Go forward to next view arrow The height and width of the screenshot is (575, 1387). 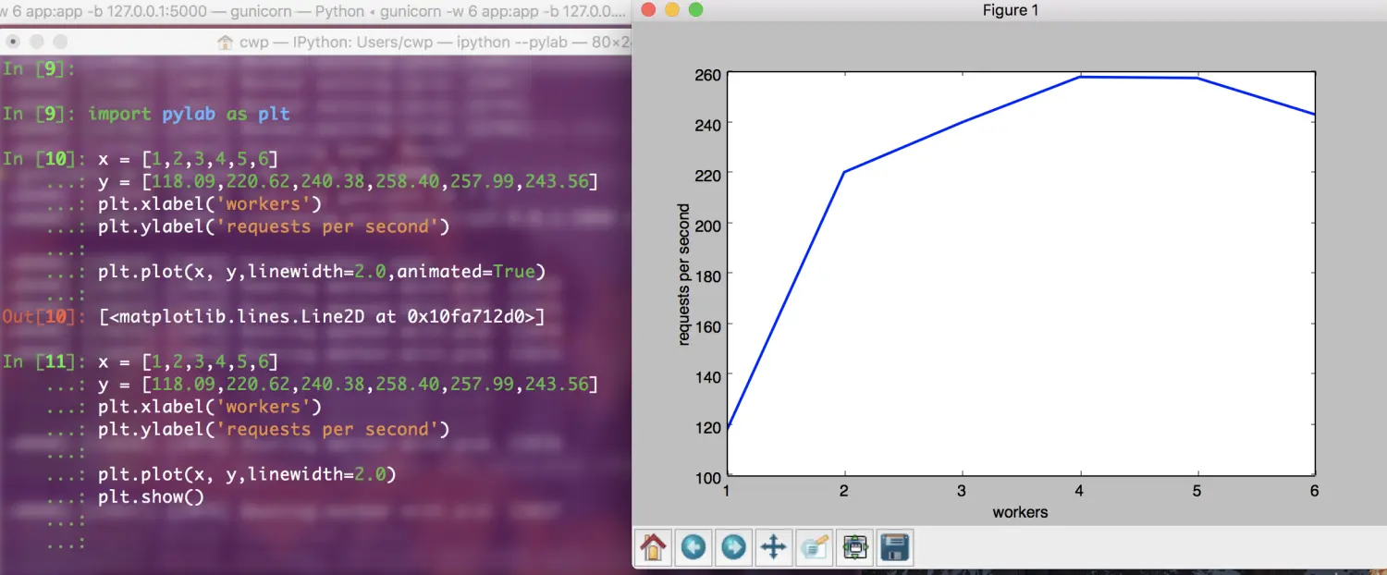coord(733,547)
